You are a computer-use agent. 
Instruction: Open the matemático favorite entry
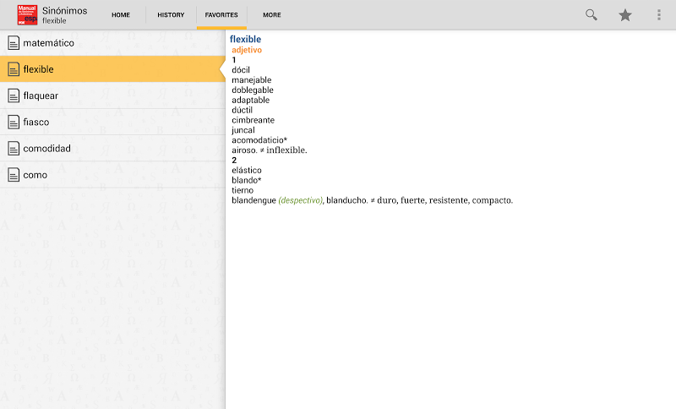(49, 43)
